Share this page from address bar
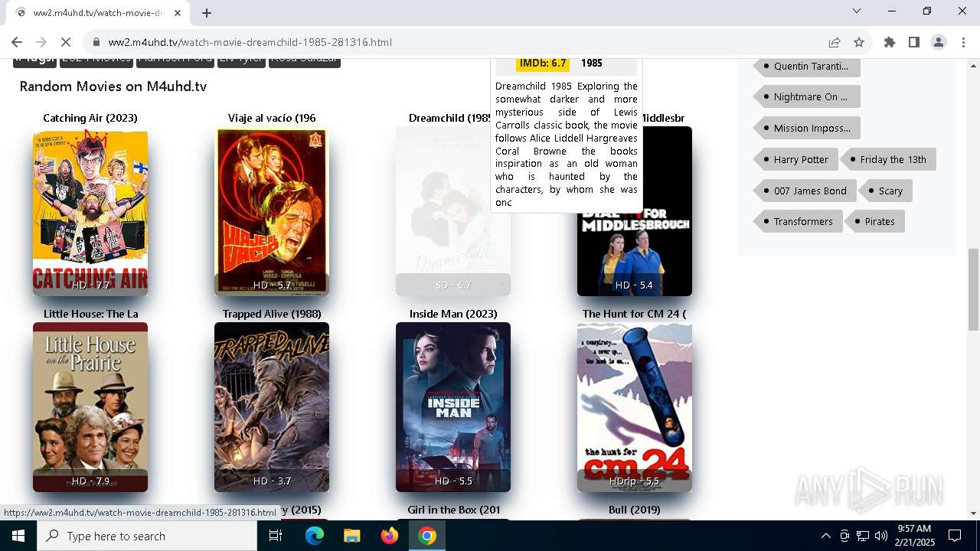 click(x=835, y=42)
